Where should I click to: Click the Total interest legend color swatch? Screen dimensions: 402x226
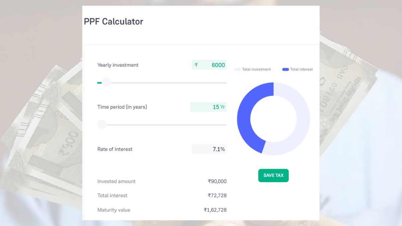tap(285, 69)
